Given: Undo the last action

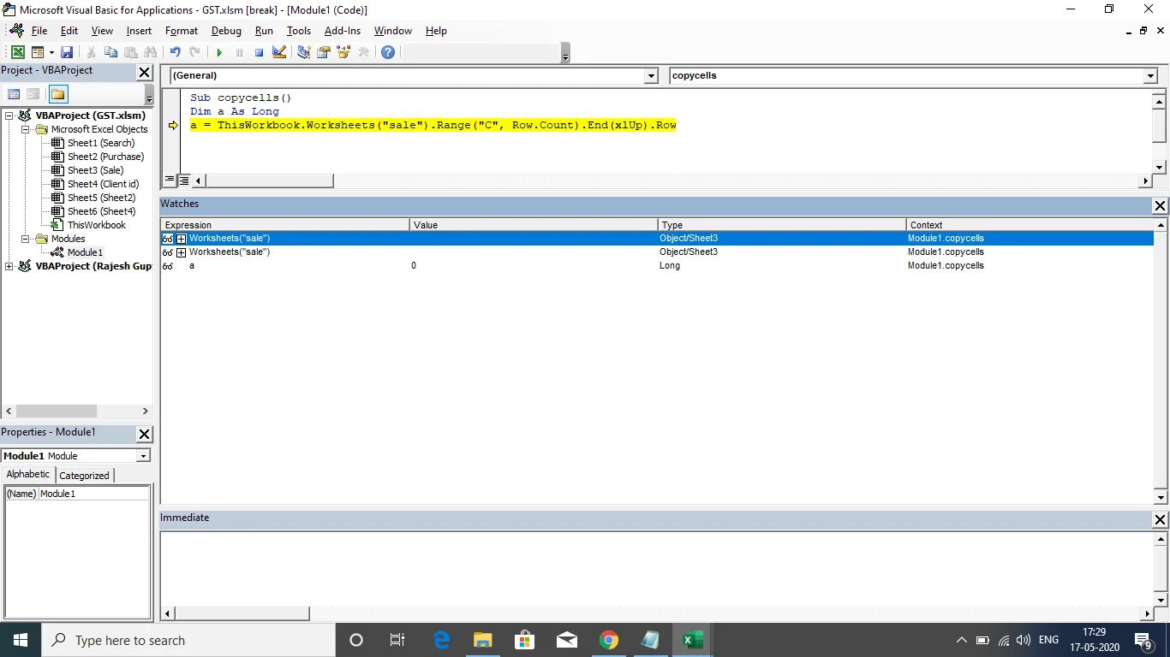Looking at the screenshot, I should (x=175, y=52).
